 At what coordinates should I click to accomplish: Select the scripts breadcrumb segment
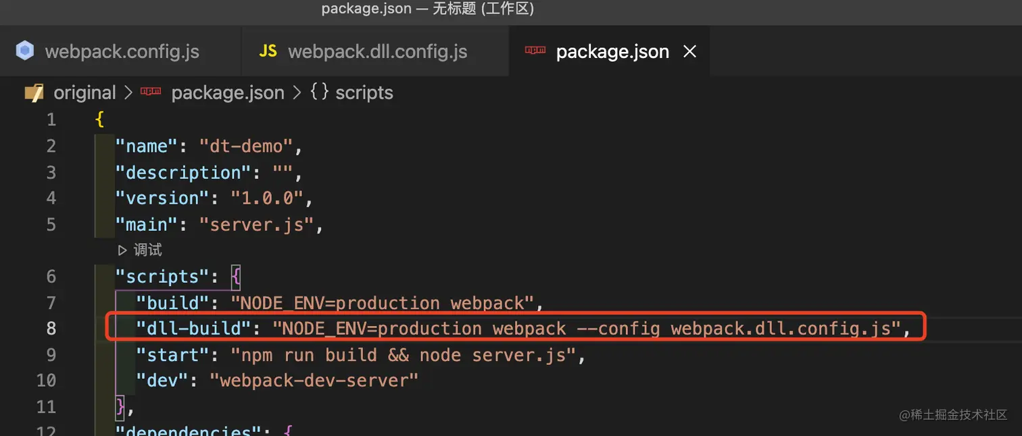tap(364, 92)
